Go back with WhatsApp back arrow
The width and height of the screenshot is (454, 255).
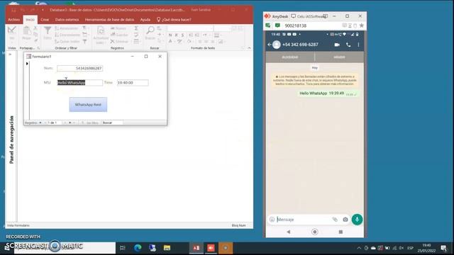[x=270, y=45]
